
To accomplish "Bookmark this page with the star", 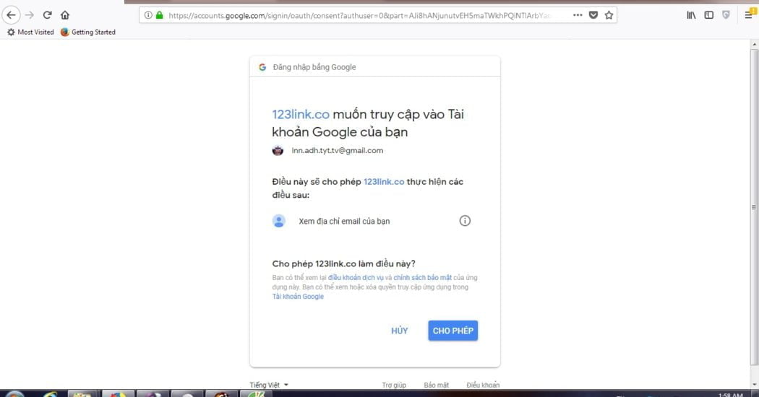I will (x=609, y=15).
